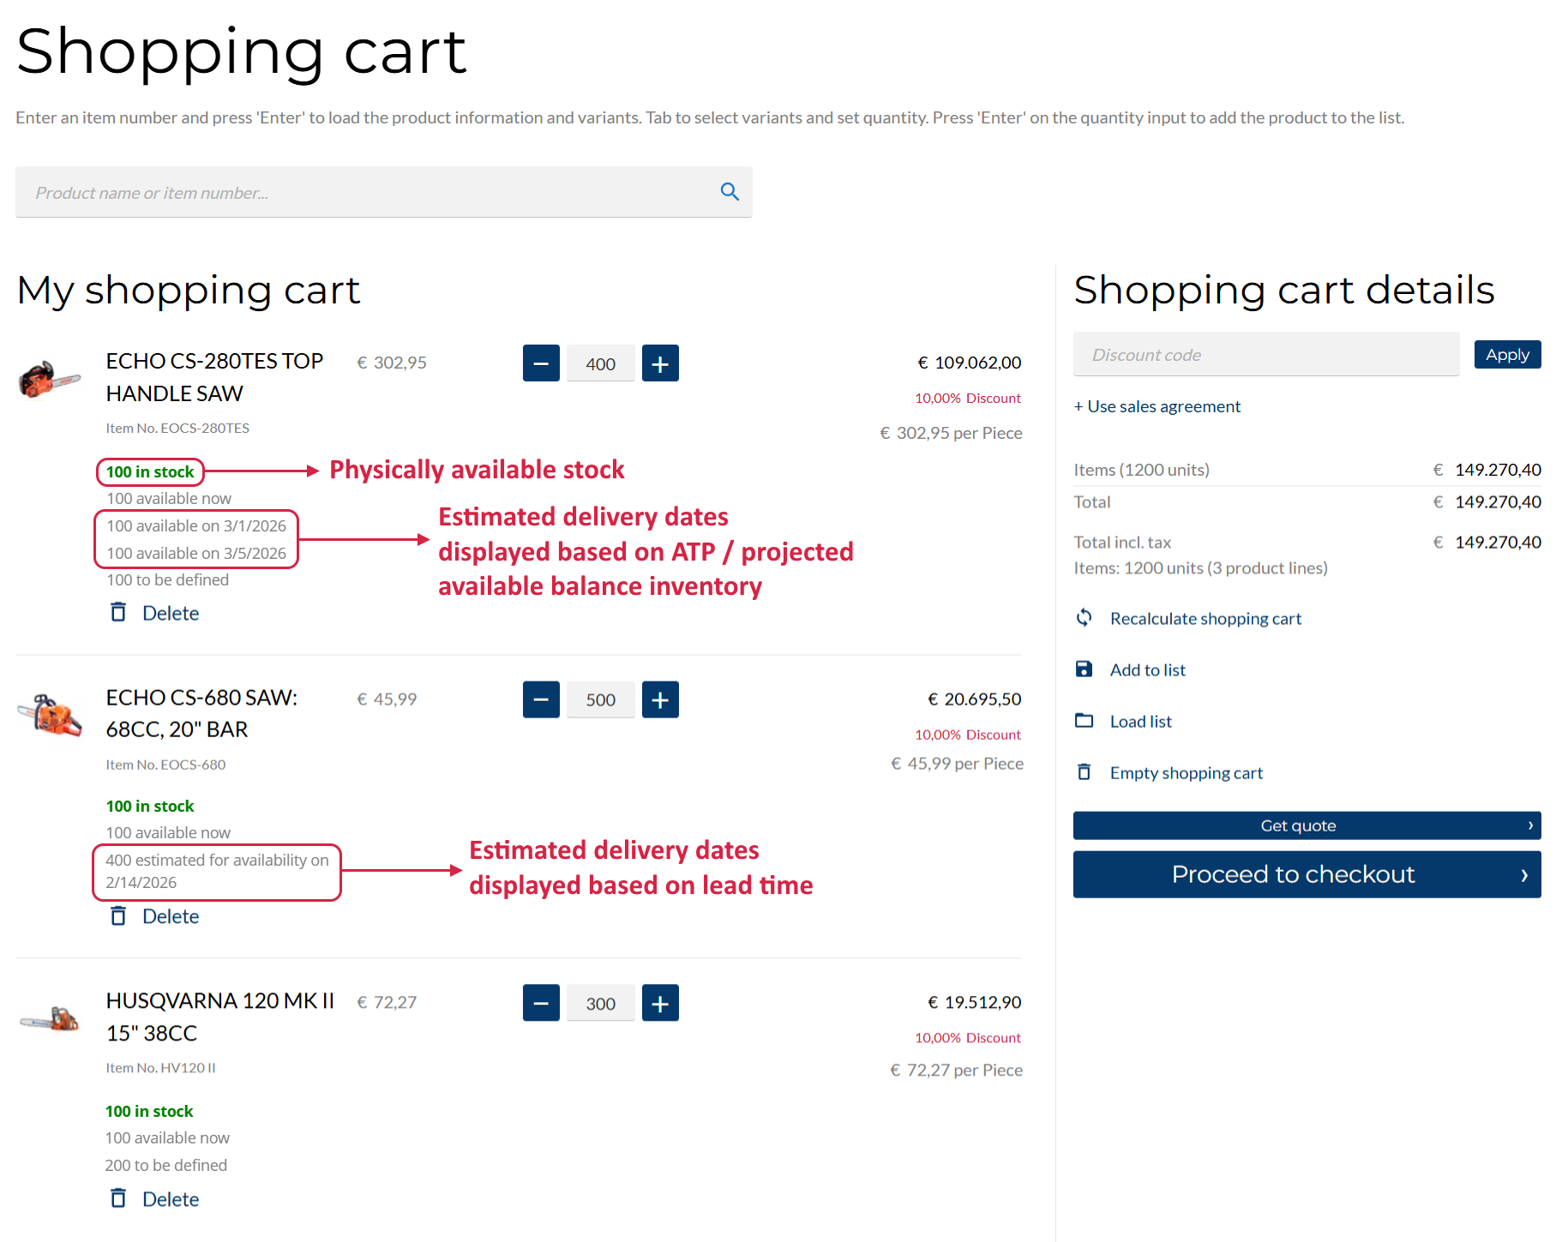
Task: Click Recalculate shopping cart link
Action: [x=1205, y=619]
